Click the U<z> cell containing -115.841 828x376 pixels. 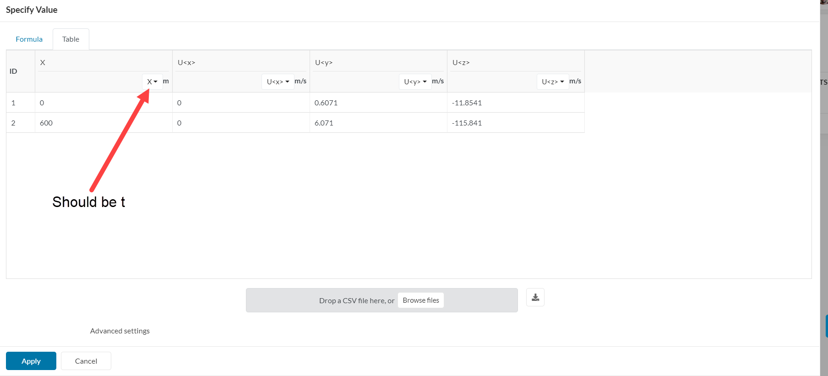[515, 123]
